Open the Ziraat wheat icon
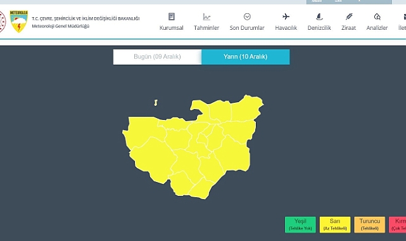Viewport: 406px width, 241px height. point(349,16)
